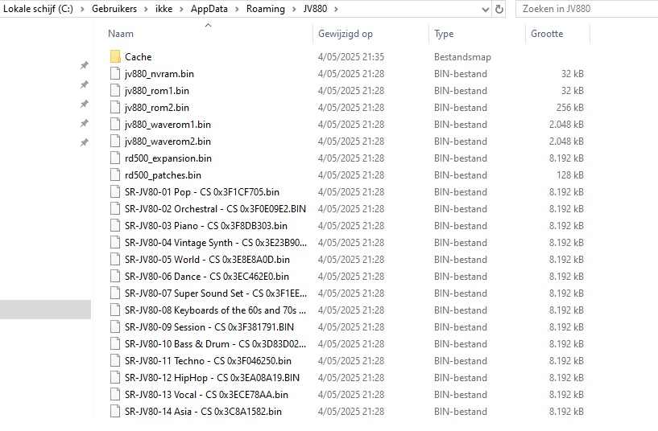Click the Zoeken in JV880 search field
The width and height of the screenshot is (658, 431).
pos(586,9)
